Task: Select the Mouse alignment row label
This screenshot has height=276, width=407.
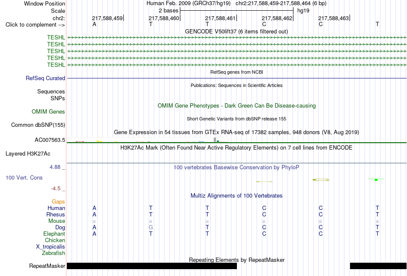Action: 57,221
